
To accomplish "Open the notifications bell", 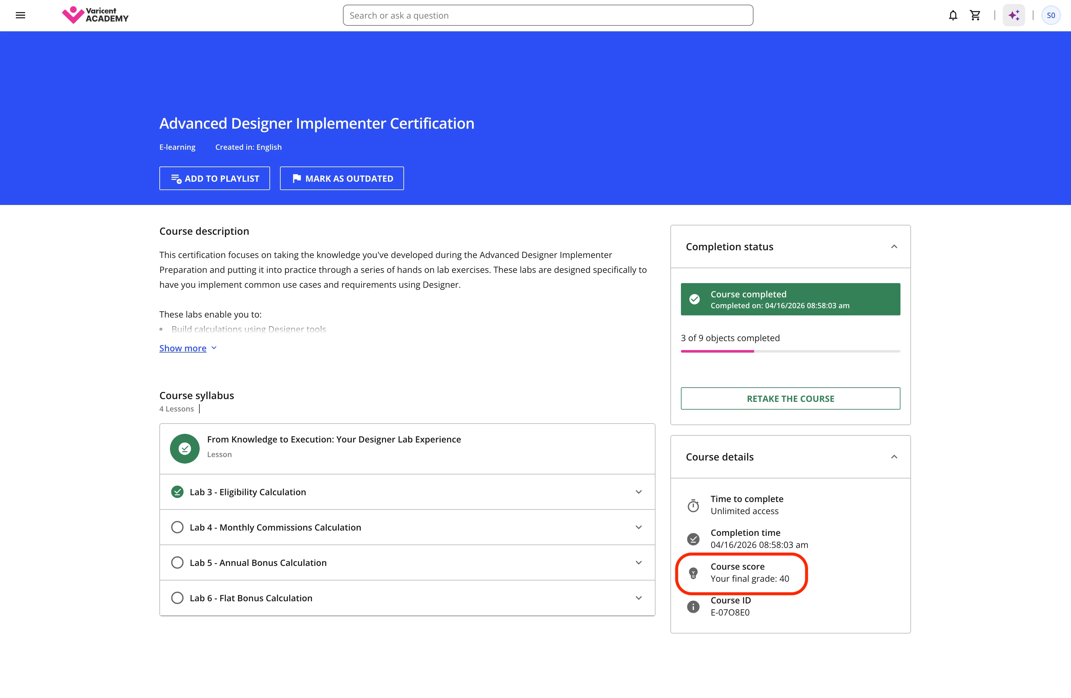I will click(x=953, y=15).
